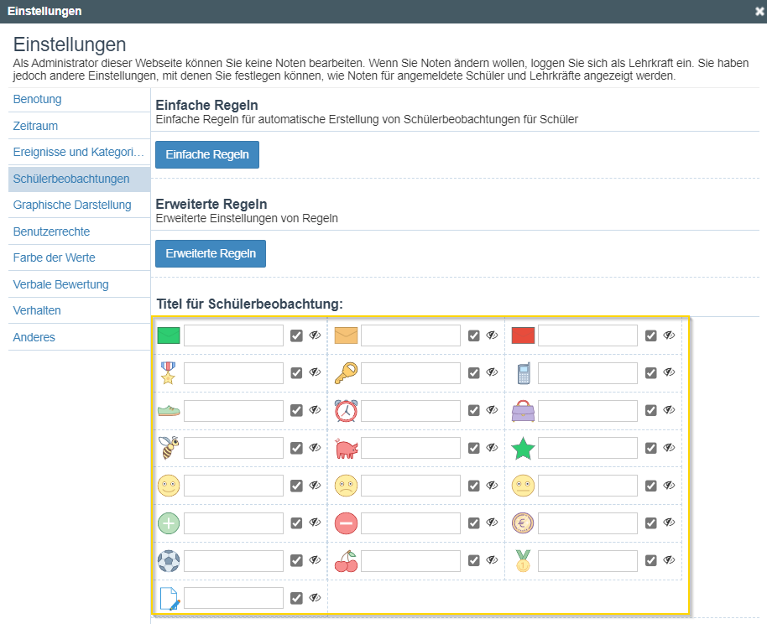The height and width of the screenshot is (624, 767).
Task: Click the sad smiley face icon
Action: 346,486
